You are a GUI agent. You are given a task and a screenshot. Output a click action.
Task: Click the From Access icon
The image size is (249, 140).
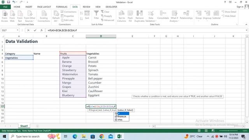point(5,16)
